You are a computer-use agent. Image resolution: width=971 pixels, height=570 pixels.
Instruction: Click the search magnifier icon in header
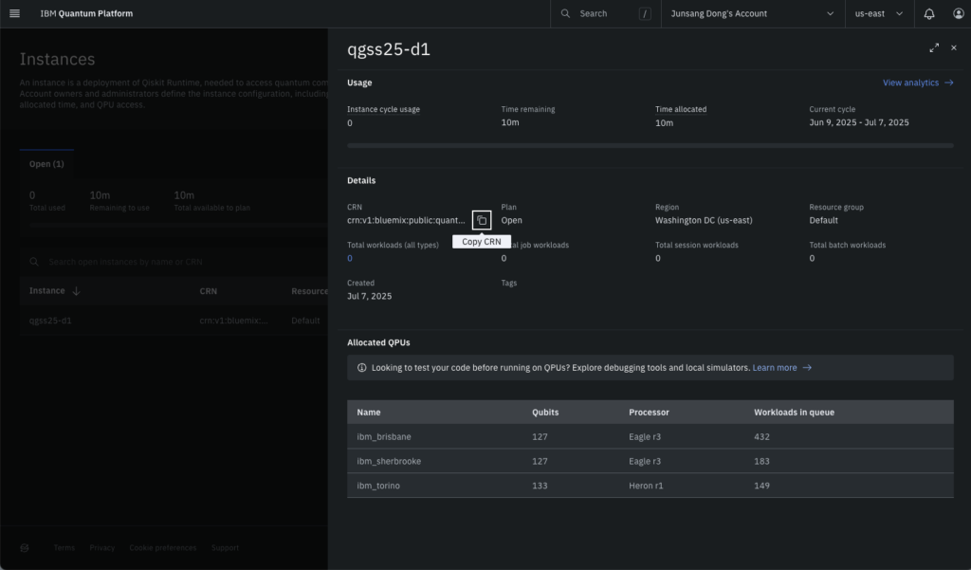(565, 13)
